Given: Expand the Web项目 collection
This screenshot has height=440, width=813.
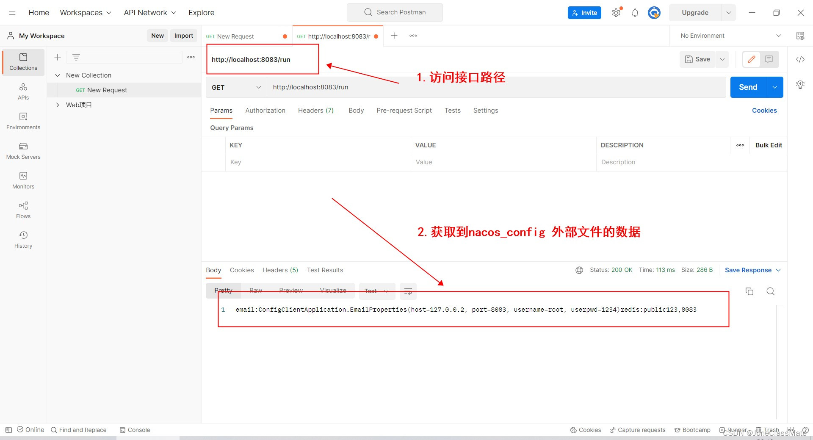Looking at the screenshot, I should click(58, 105).
